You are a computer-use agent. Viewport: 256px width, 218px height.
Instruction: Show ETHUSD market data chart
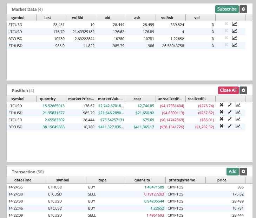(x=235, y=45)
